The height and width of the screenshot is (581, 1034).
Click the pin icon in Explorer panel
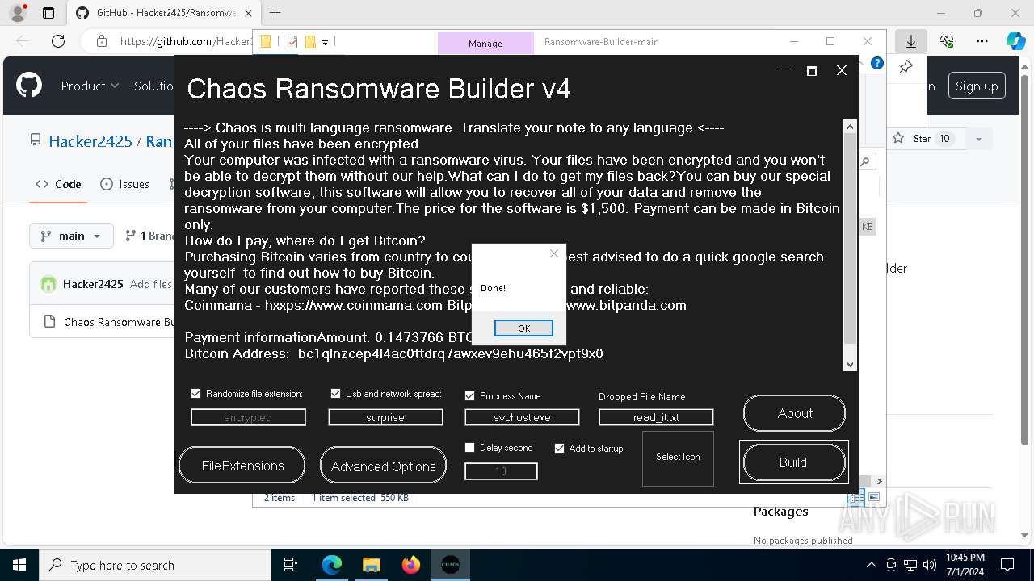click(906, 66)
